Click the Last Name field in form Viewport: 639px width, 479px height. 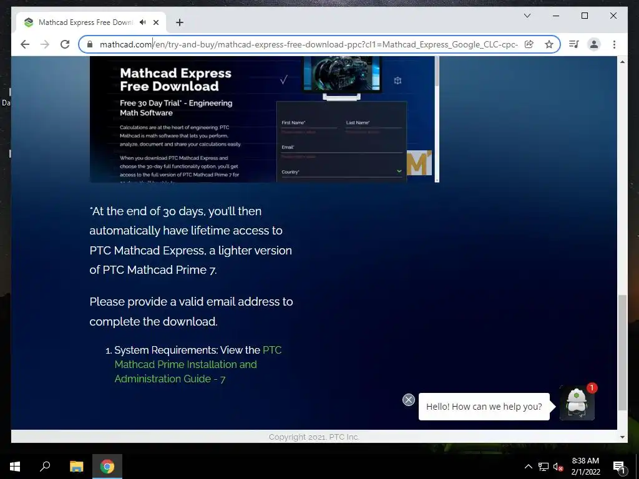click(x=373, y=123)
